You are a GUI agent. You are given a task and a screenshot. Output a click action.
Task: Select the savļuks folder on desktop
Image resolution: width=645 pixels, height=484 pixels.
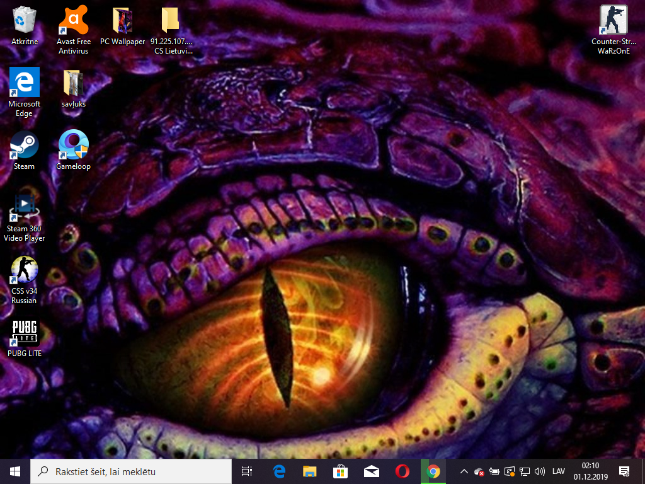point(74,88)
